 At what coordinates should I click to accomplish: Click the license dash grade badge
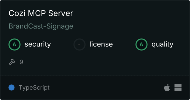tap(79, 44)
